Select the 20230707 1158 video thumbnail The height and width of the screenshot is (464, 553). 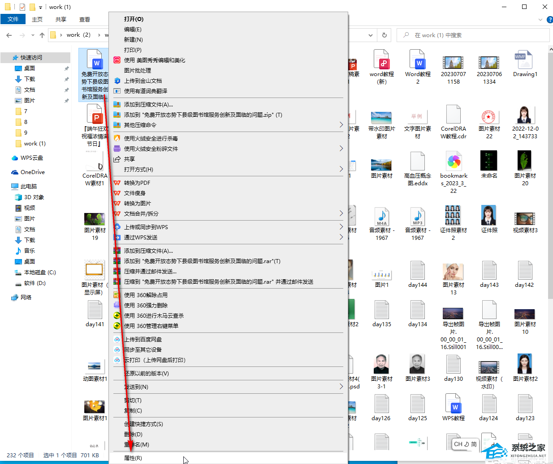[x=453, y=63]
